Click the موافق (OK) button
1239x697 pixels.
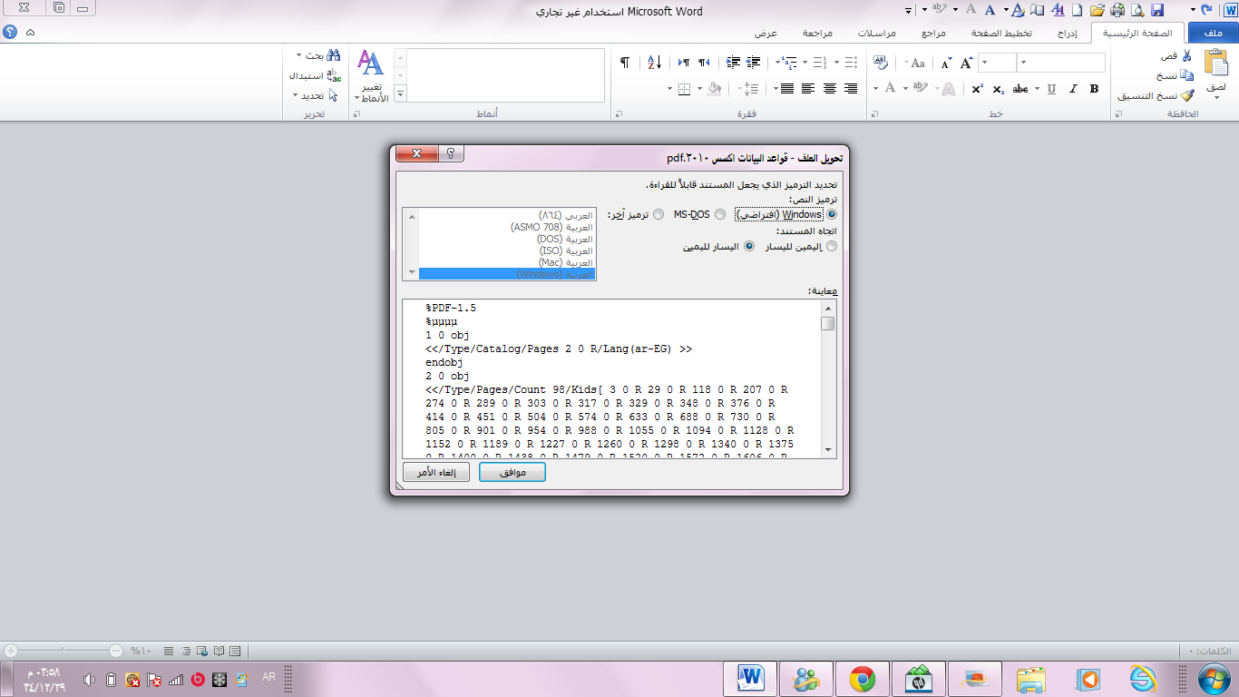tap(512, 473)
